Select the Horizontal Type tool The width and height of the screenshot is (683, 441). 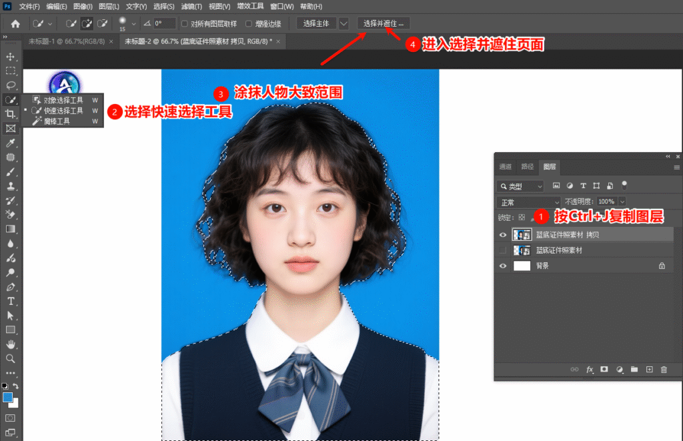[11, 301]
